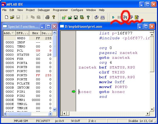158x124 pixels.
Task: Select the WREG register row
Action: pos(28,38)
